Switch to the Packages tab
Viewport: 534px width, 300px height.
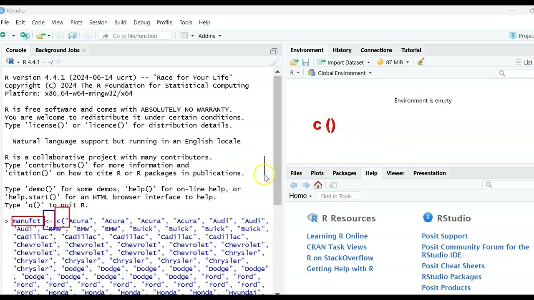345,173
